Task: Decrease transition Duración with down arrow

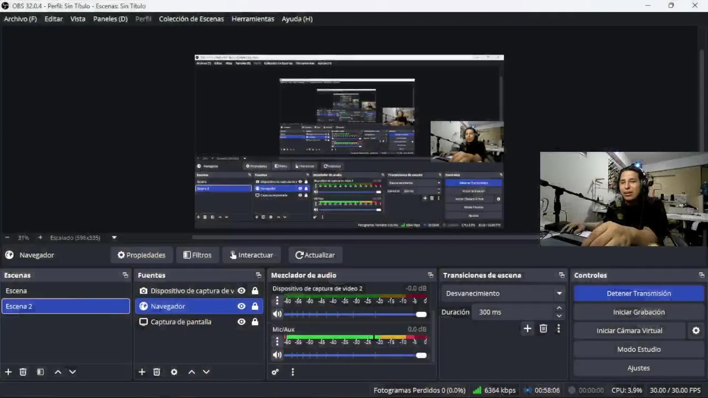Action: (559, 316)
